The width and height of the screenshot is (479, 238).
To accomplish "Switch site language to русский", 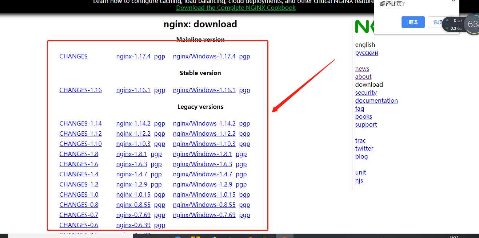I will 367,53.
